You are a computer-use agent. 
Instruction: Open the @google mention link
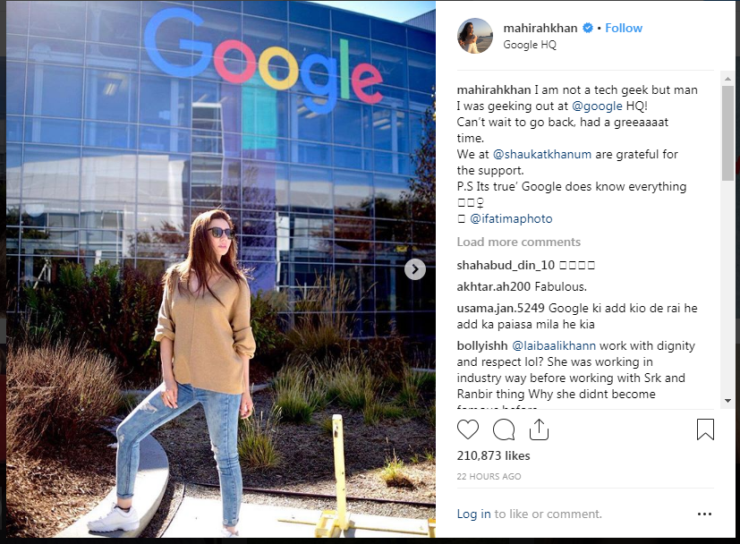pos(597,106)
